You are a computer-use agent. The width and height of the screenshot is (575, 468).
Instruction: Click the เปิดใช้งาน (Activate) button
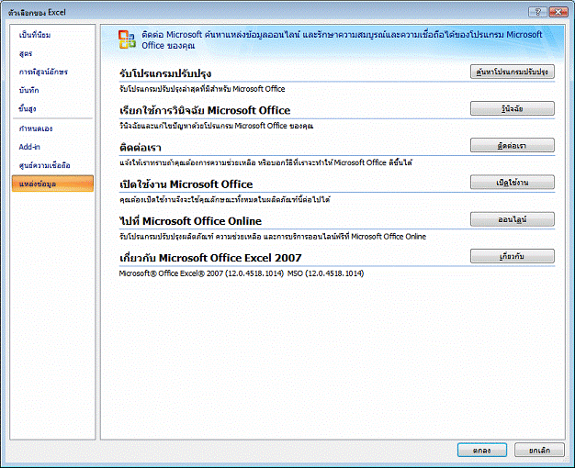point(513,183)
